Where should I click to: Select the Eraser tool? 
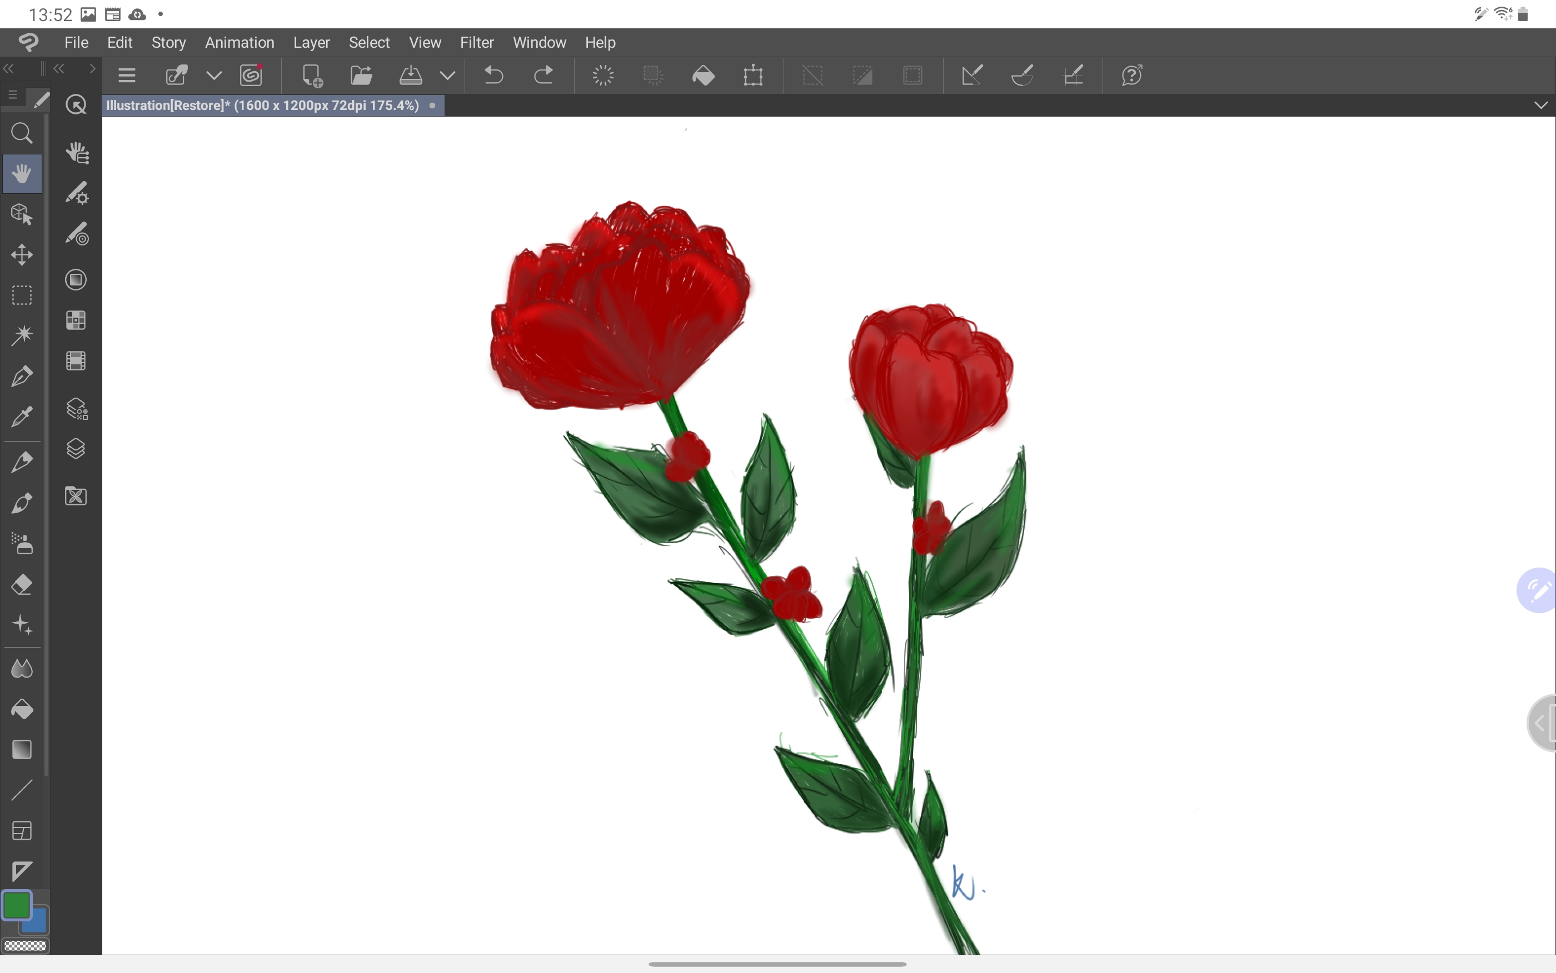tap(22, 585)
